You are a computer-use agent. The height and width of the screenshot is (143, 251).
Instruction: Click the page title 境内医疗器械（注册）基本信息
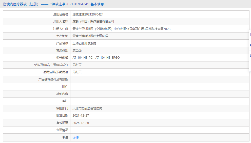point(55,4)
